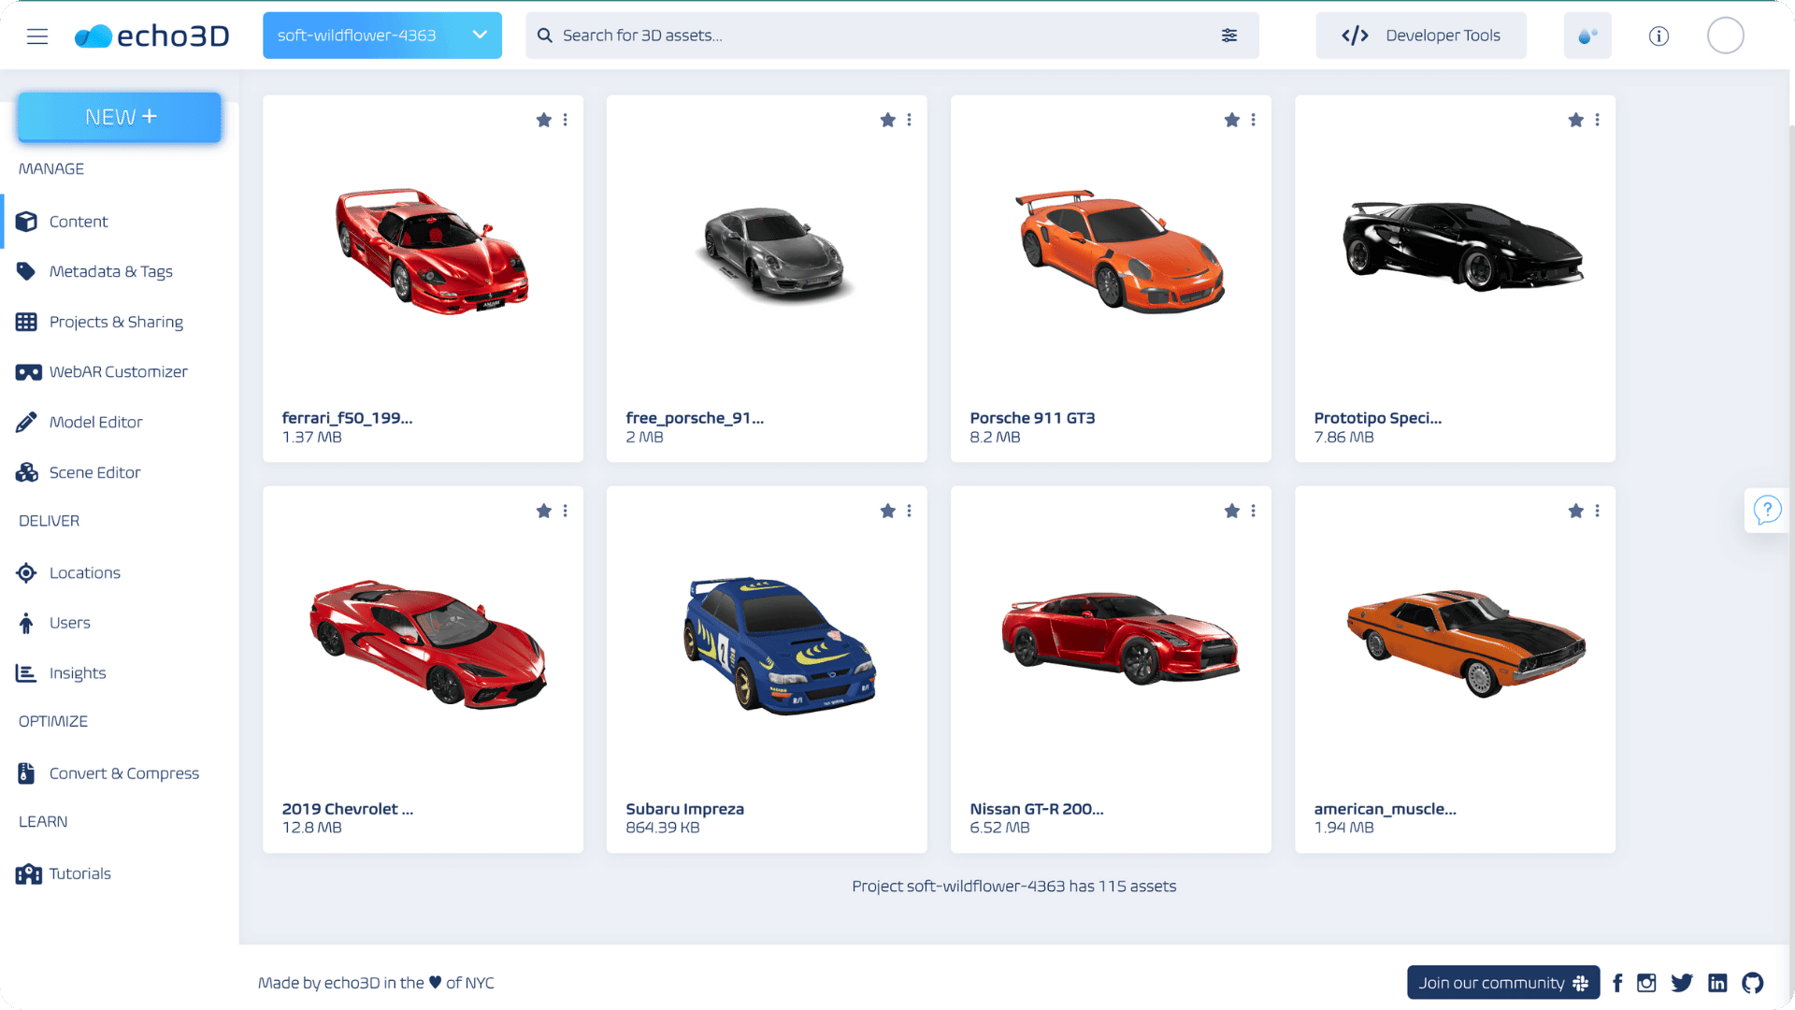
Task: Open the user profile avatar
Action: coord(1725,36)
